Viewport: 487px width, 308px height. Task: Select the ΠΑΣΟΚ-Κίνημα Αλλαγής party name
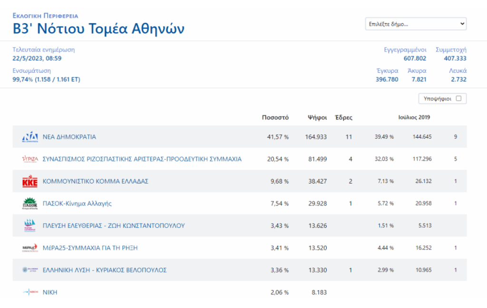(x=77, y=203)
